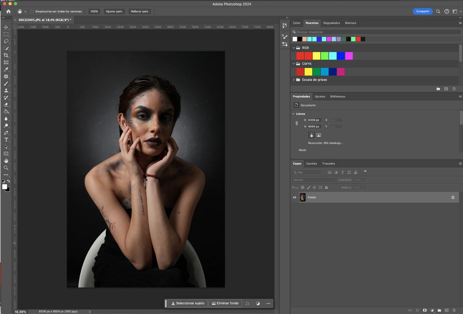Screen dimensions: 463x314
Task: Collapse the RGB swatch group
Action: point(294,48)
